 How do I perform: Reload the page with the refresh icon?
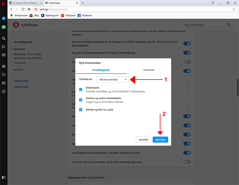pyautogui.click(x=23, y=9)
